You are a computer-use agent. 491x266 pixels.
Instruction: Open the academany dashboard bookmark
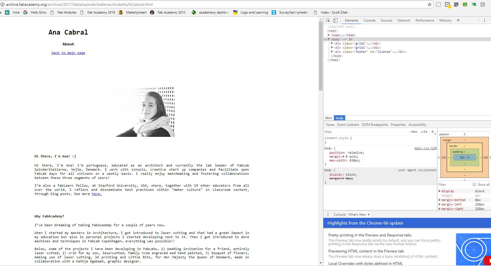(210, 12)
